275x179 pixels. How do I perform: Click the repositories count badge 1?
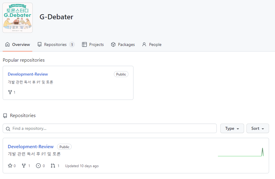[x=72, y=44]
